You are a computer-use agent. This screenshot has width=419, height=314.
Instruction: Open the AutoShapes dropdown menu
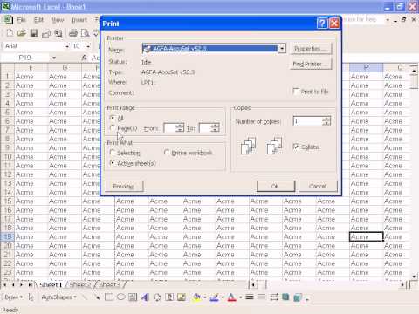tap(58, 297)
